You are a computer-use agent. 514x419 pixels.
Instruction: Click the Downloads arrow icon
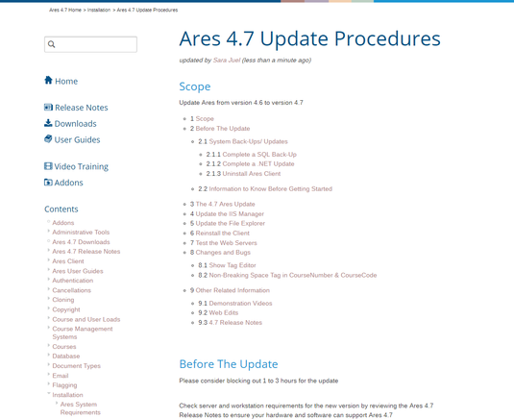tap(48, 123)
